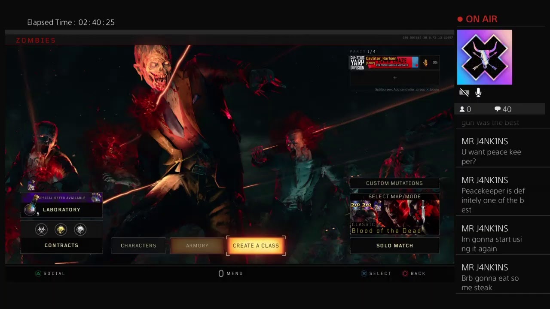This screenshot has width=550, height=309.
Task: Click the 'Im gonna start using it again' comment
Action: pyautogui.click(x=492, y=244)
